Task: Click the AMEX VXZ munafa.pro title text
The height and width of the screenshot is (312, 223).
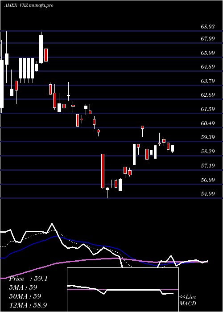Action: [x=29, y=5]
